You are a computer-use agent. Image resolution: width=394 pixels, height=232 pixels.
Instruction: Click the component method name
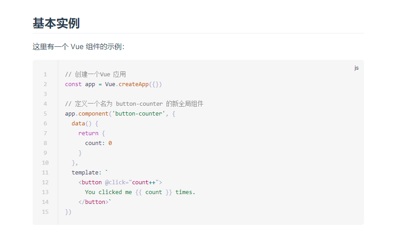pyautogui.click(x=94, y=114)
